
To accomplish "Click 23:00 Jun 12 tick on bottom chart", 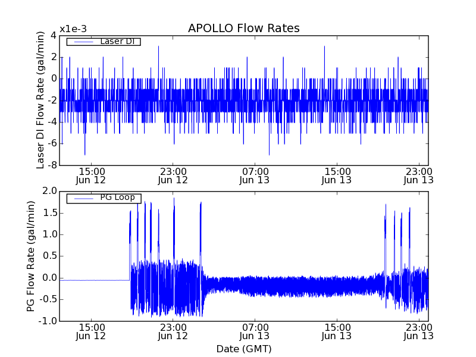I will pyautogui.click(x=173, y=331).
